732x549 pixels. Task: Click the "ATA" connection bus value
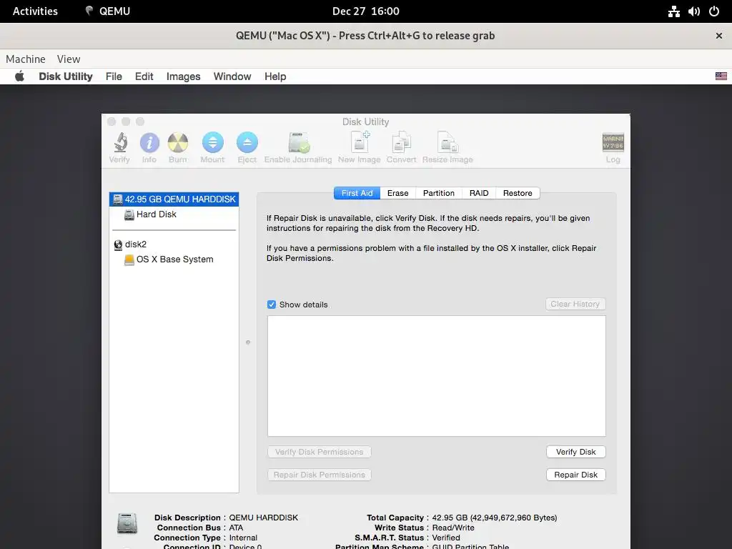(x=236, y=528)
